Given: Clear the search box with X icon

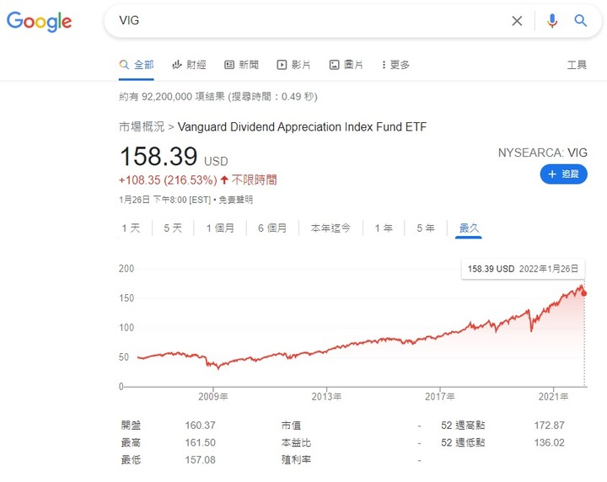Looking at the screenshot, I should tap(517, 21).
